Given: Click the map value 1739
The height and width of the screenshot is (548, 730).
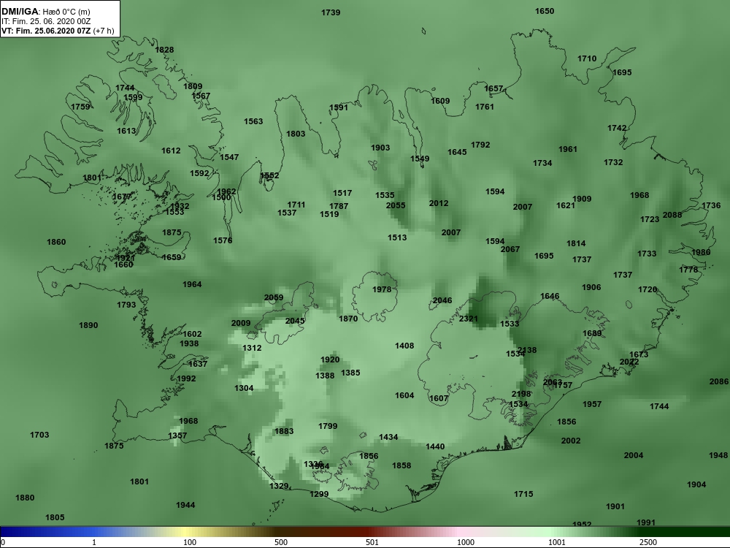Looking at the screenshot, I should click(x=331, y=12).
